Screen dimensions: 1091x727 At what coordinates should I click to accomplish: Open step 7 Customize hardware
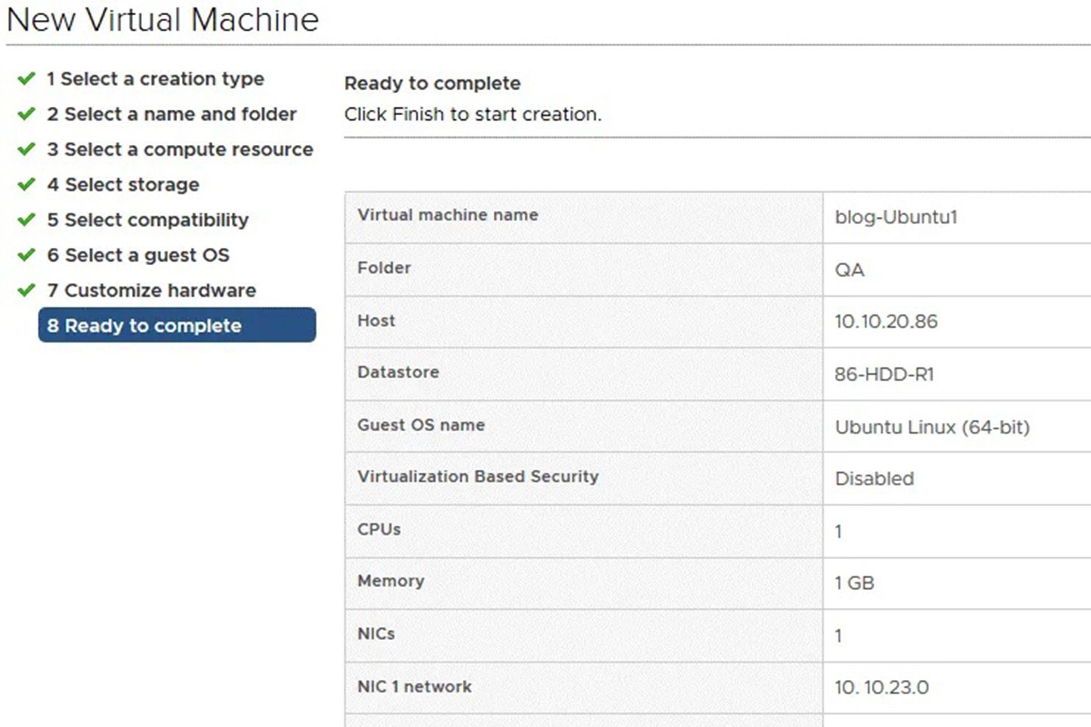151,290
